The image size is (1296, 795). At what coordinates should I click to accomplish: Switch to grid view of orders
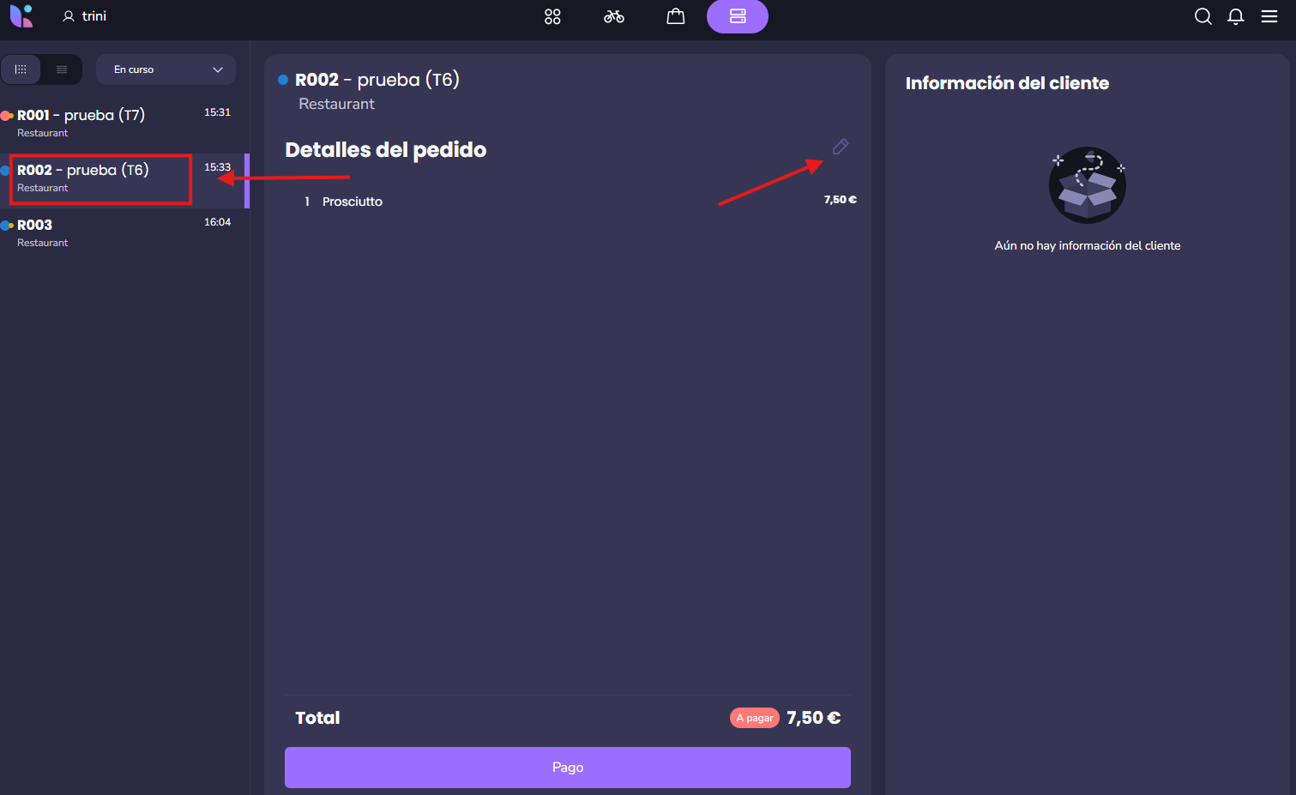click(21, 69)
